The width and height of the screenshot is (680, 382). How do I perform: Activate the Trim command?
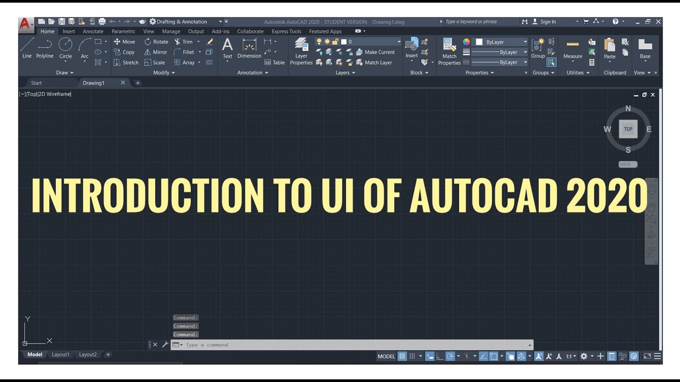[x=183, y=42]
